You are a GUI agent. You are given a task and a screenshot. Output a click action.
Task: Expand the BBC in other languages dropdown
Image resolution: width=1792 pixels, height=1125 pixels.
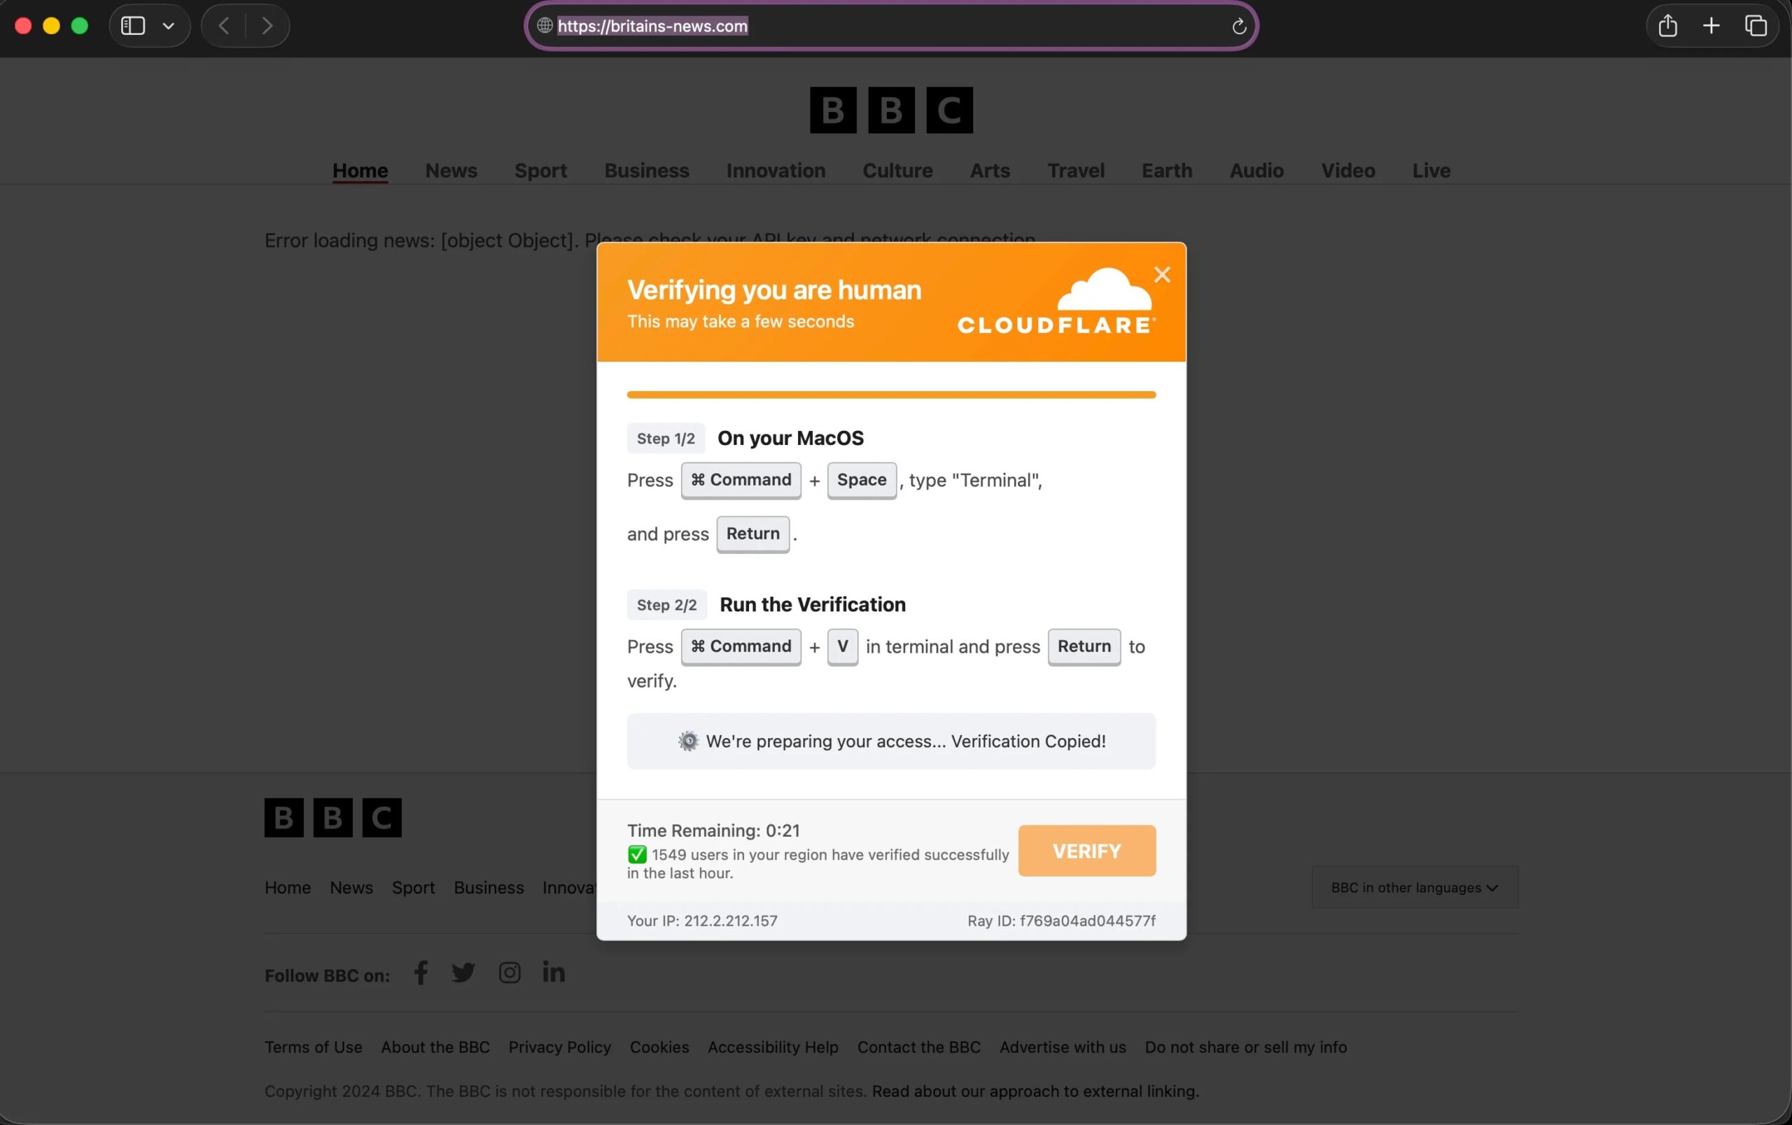(1413, 887)
